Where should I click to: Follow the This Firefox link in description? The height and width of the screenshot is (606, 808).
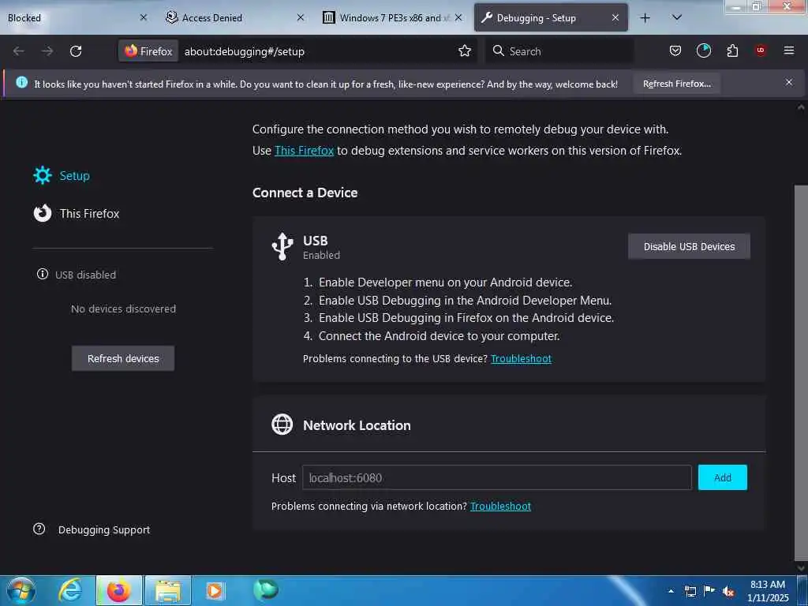[x=304, y=151]
